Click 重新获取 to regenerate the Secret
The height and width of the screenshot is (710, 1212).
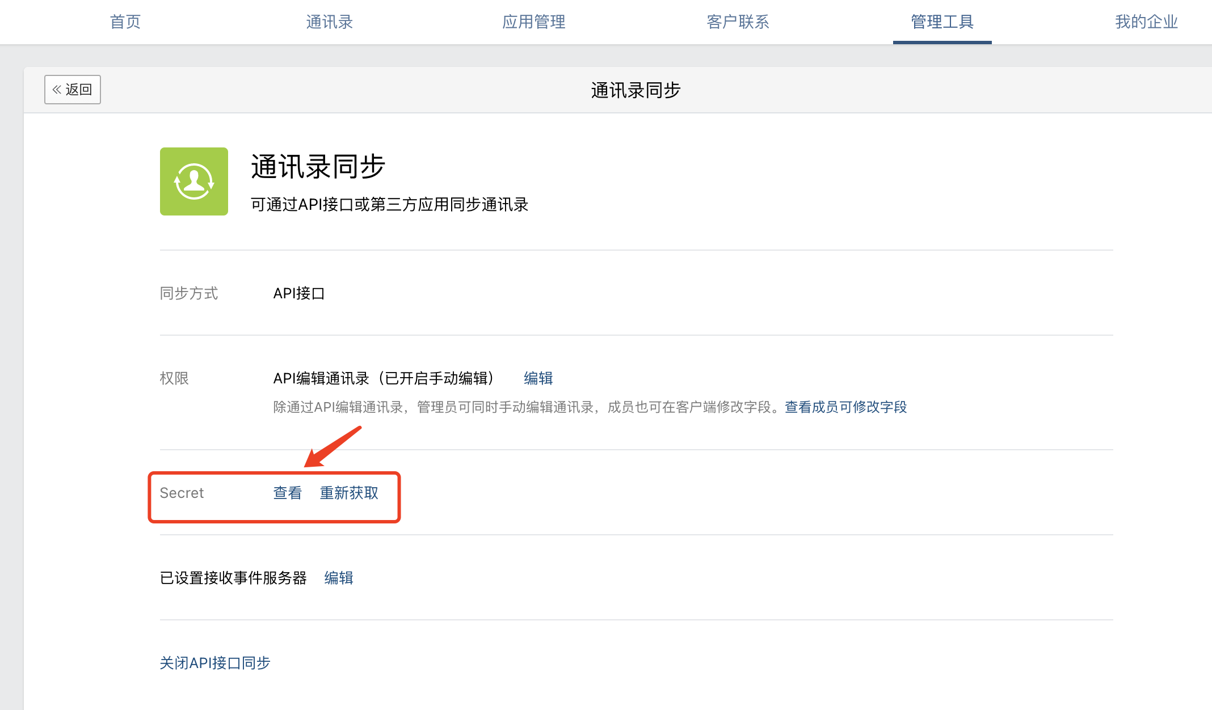pos(349,493)
